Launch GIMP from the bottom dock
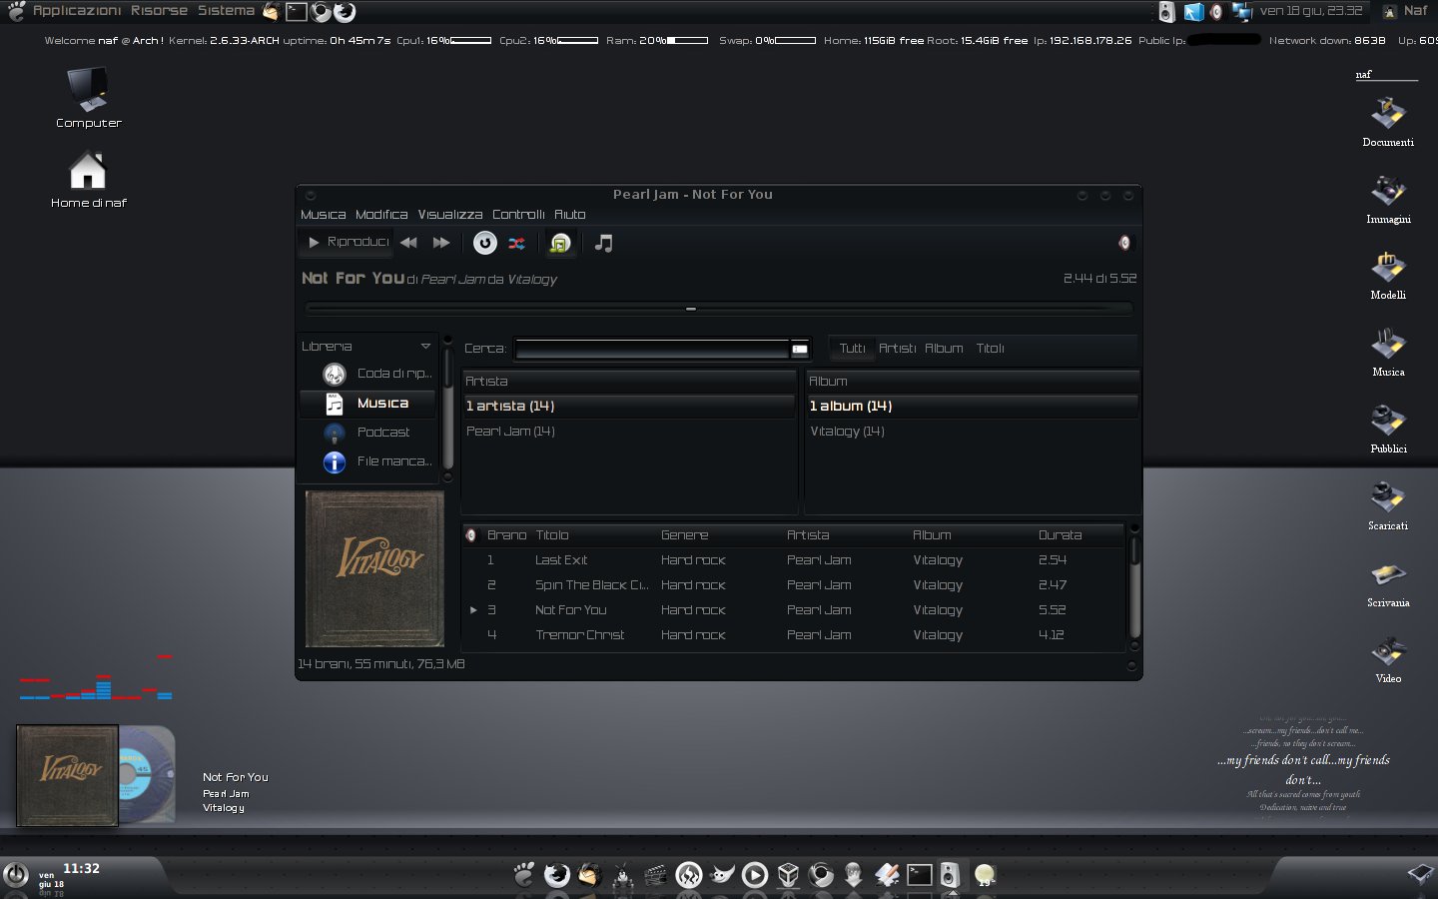Viewport: 1438px width, 899px height. (722, 875)
